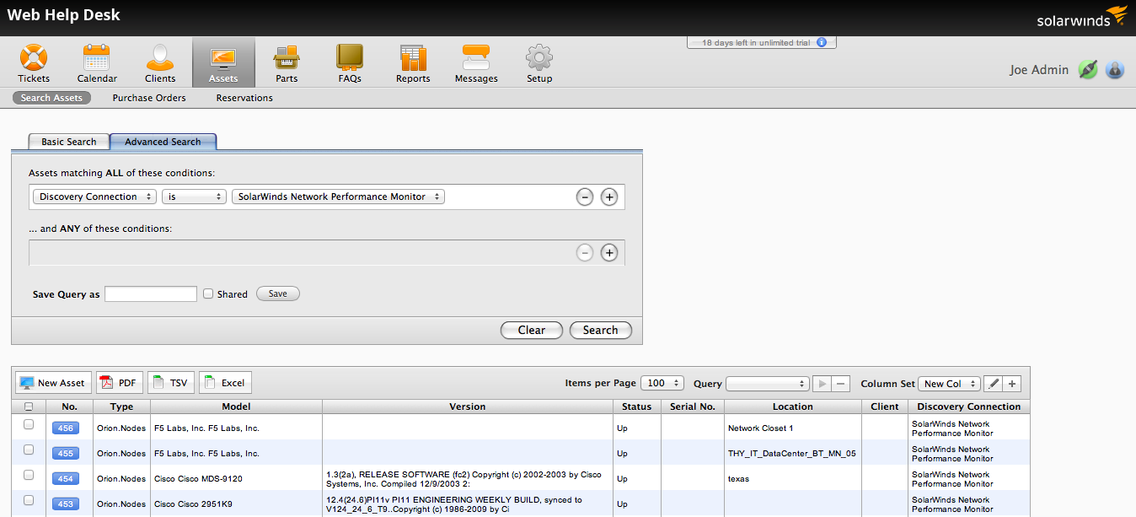Screen dimensions: 1136x517
Task: Open the Items per Page dropdown
Action: pyautogui.click(x=662, y=383)
